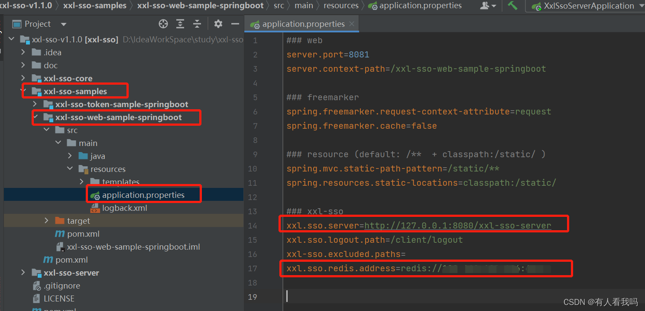The height and width of the screenshot is (311, 645).
Task: Select logback.xml in project tree
Action: pyautogui.click(x=124, y=208)
